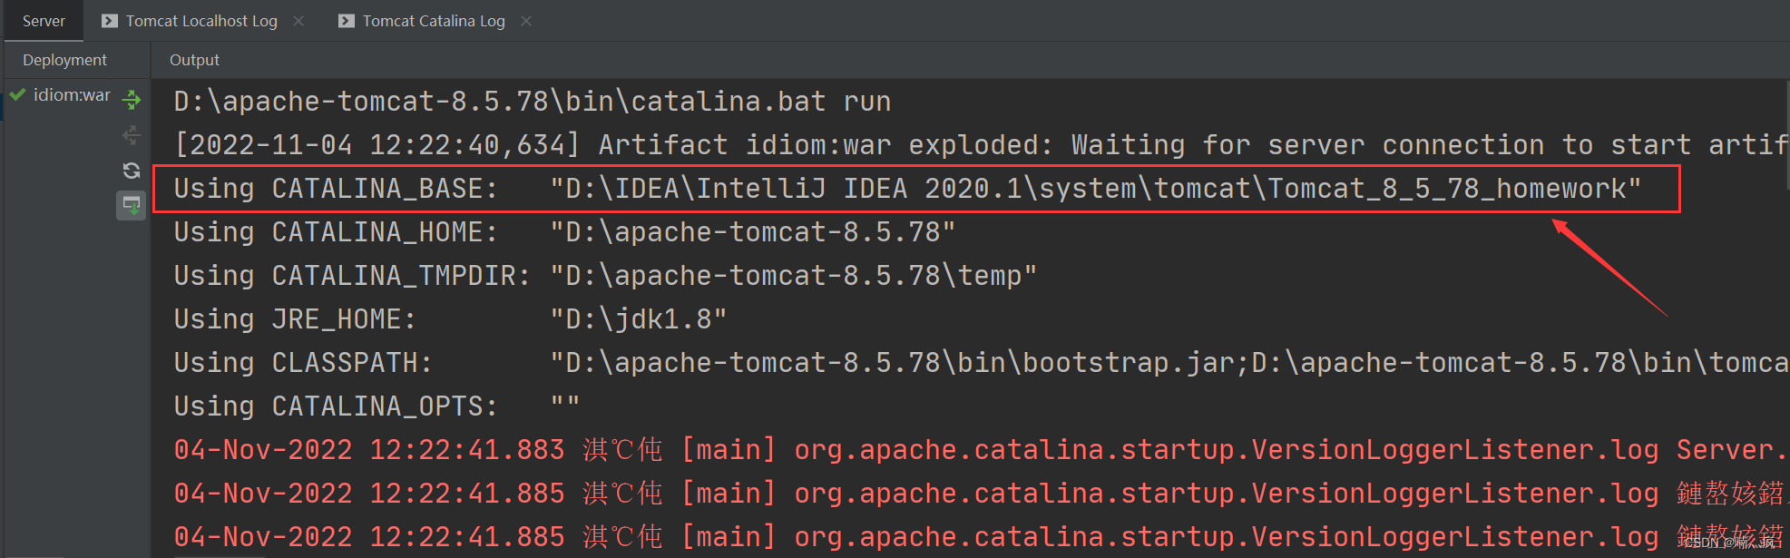Click the greyed Undeploy arrows icon
This screenshot has width=1790, height=558.
[132, 135]
